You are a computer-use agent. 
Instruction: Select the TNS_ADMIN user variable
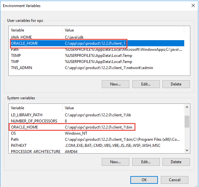coord(22,68)
